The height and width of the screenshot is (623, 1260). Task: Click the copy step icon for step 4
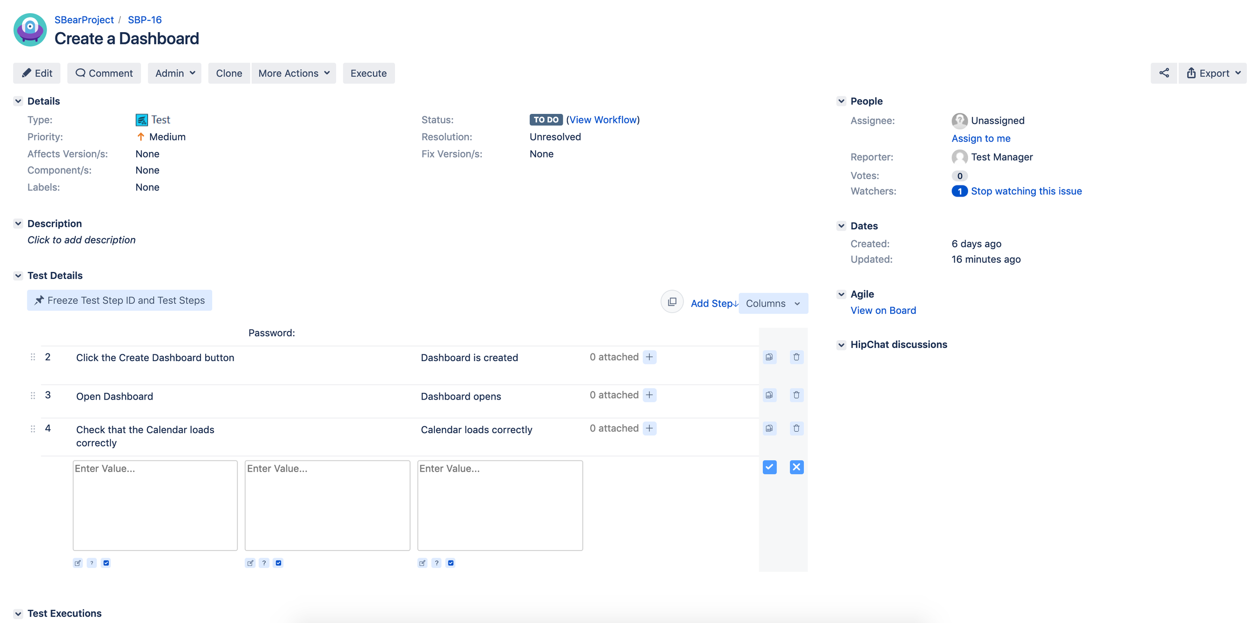769,428
